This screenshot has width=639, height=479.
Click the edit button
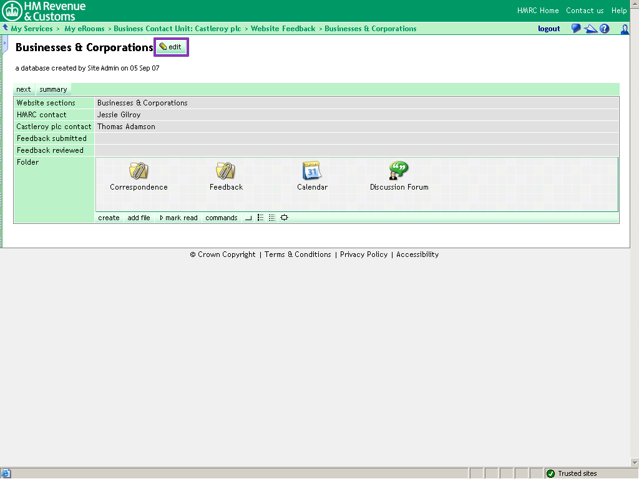click(x=170, y=46)
